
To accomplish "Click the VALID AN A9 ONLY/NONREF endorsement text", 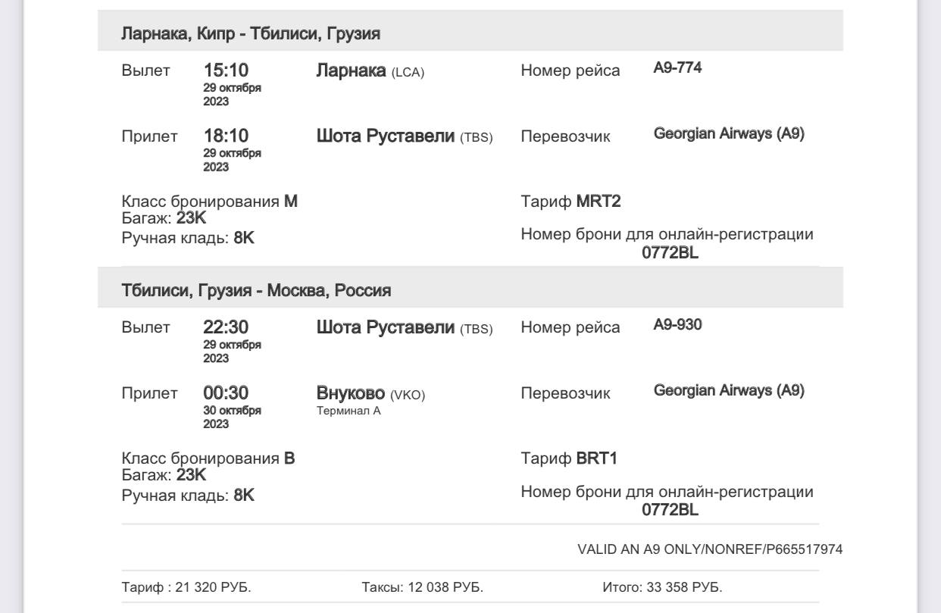I will (710, 549).
